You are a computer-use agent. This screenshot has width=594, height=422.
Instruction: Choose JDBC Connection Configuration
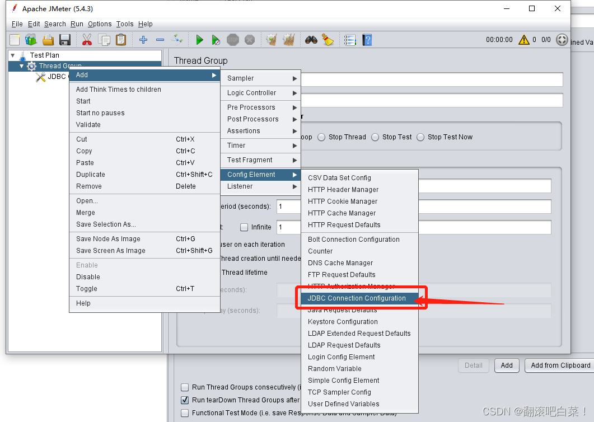(360, 298)
